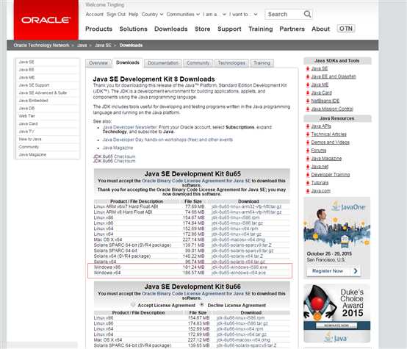Click the red arrow icon beside Forums

(x=308, y=151)
